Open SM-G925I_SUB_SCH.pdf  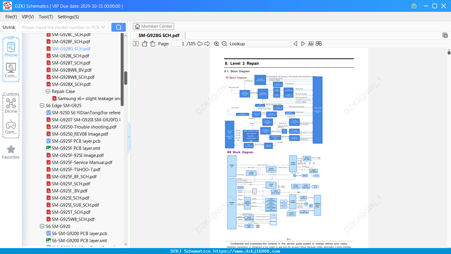76,205
